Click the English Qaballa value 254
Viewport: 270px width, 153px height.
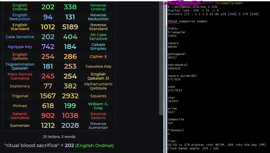(x=48, y=57)
